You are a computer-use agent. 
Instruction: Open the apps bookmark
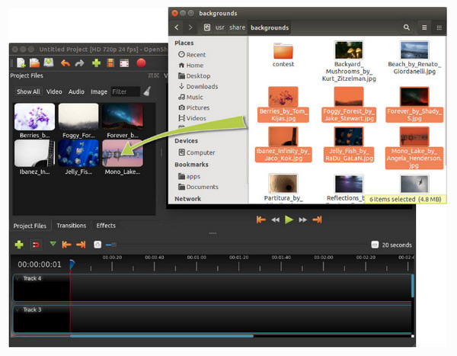190,176
